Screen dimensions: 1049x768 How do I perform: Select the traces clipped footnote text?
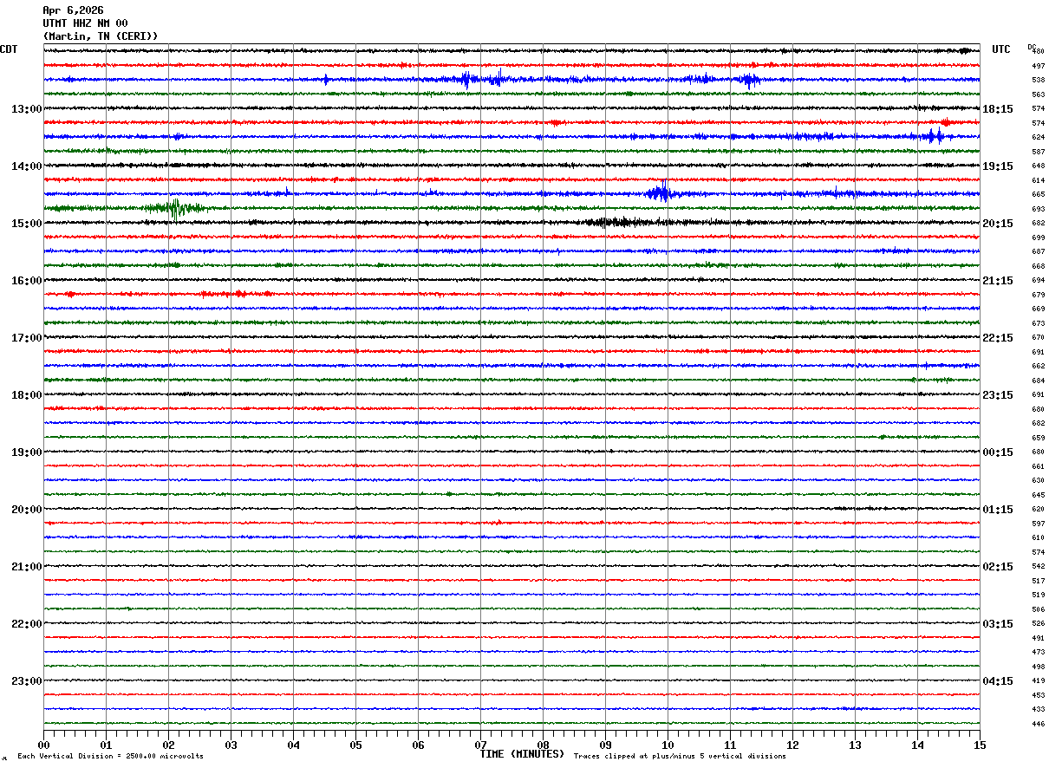click(680, 757)
